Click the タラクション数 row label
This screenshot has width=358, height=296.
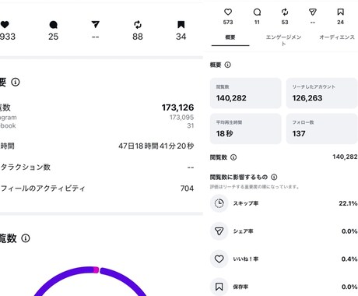(x=25, y=167)
